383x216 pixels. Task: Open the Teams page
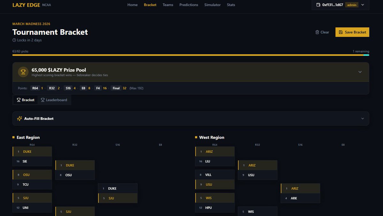tap(168, 5)
